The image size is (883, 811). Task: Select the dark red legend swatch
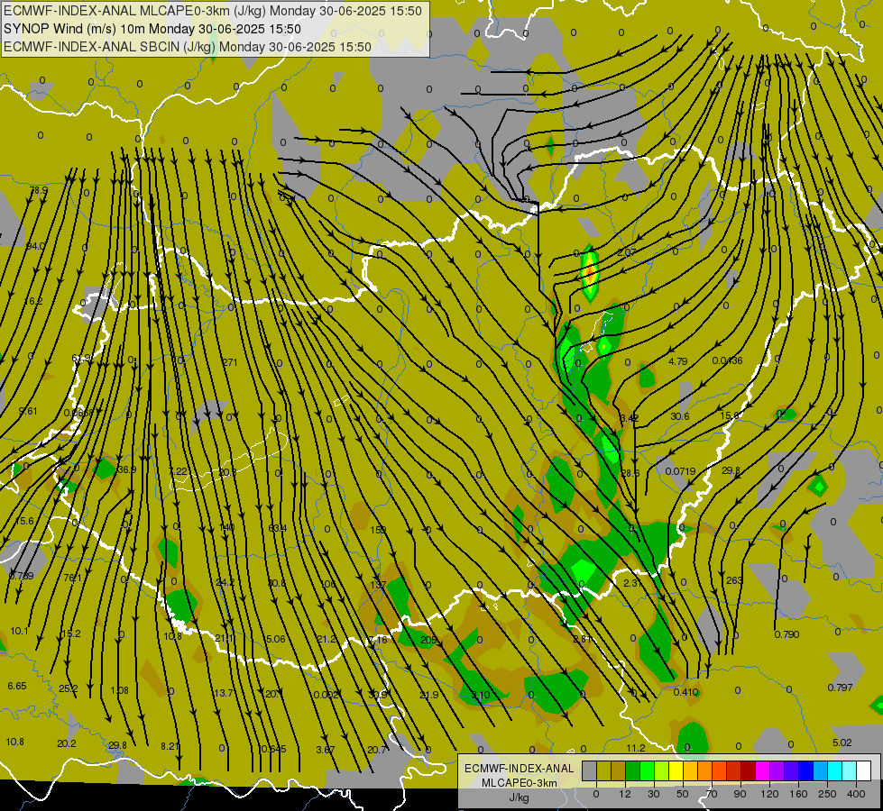748,771
